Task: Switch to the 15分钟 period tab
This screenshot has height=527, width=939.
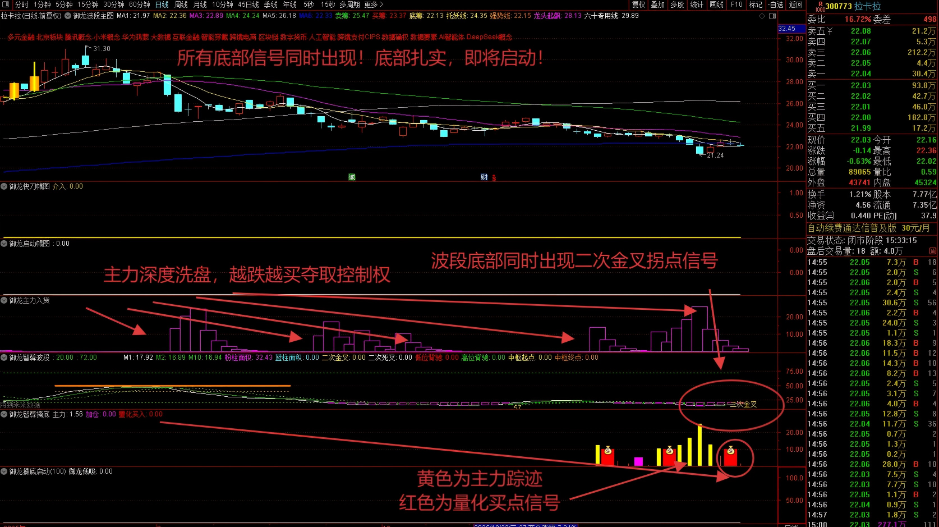Action: pos(88,4)
